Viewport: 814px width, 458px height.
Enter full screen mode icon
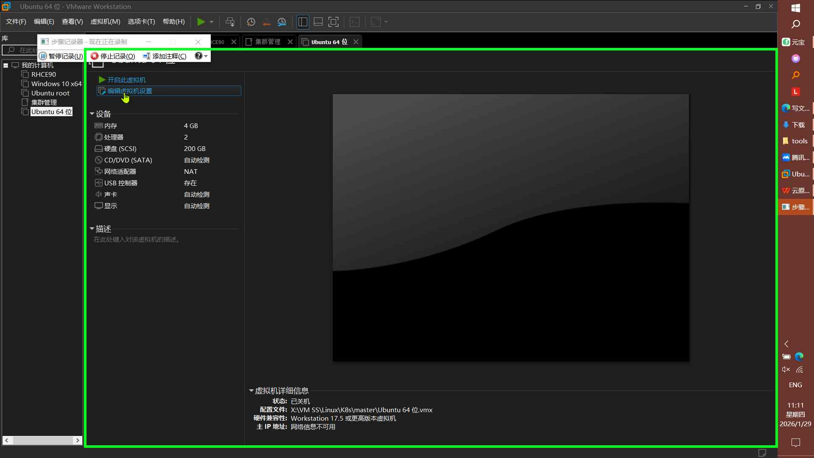[334, 22]
